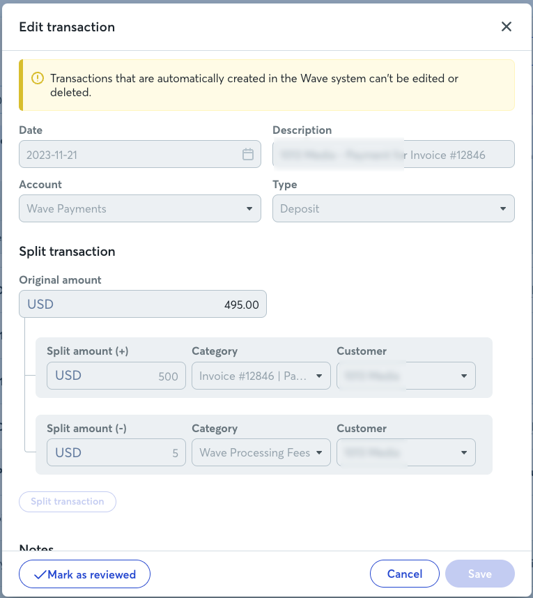Click the Split transaction button
533x598 pixels.
click(x=68, y=502)
